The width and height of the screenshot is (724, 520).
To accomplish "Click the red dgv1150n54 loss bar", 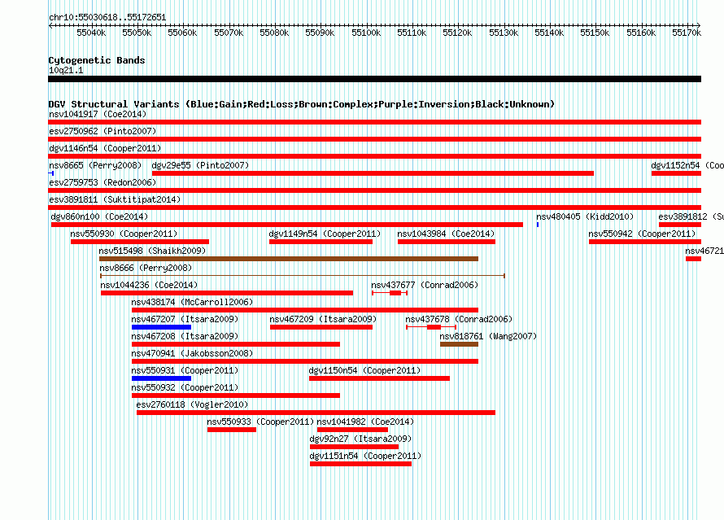I will pos(379,378).
